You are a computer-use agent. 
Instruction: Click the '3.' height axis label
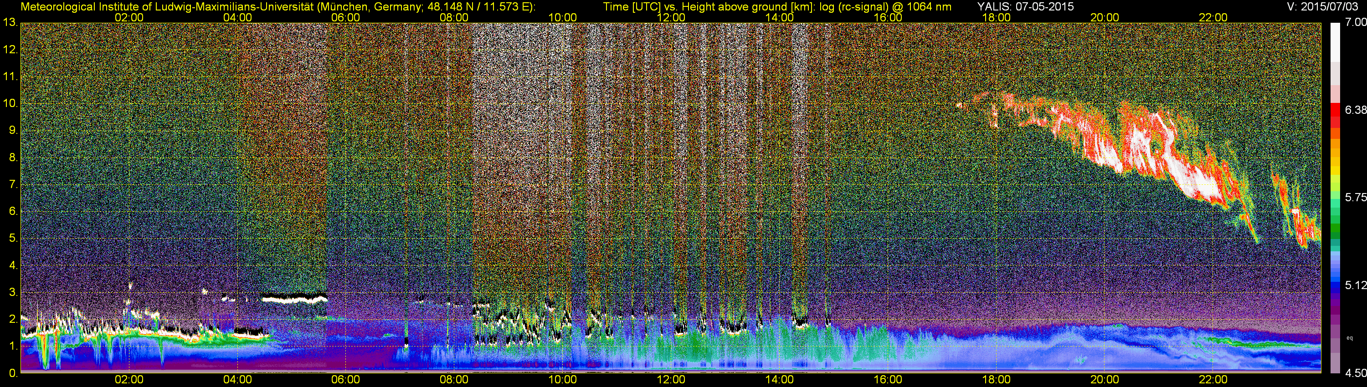tap(13, 293)
